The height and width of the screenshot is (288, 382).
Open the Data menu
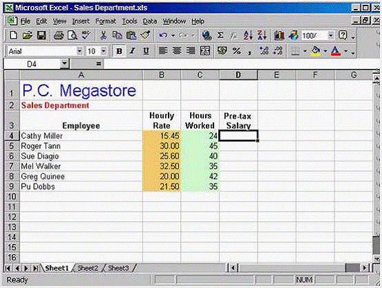point(149,21)
